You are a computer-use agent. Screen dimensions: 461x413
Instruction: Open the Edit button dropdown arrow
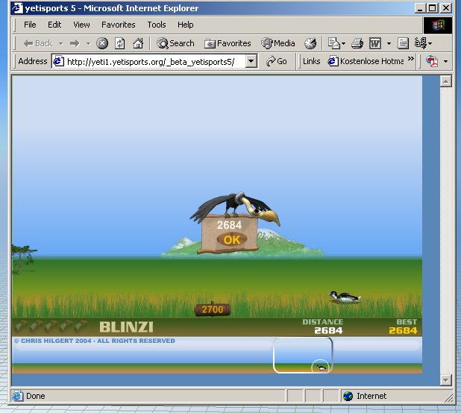point(389,44)
